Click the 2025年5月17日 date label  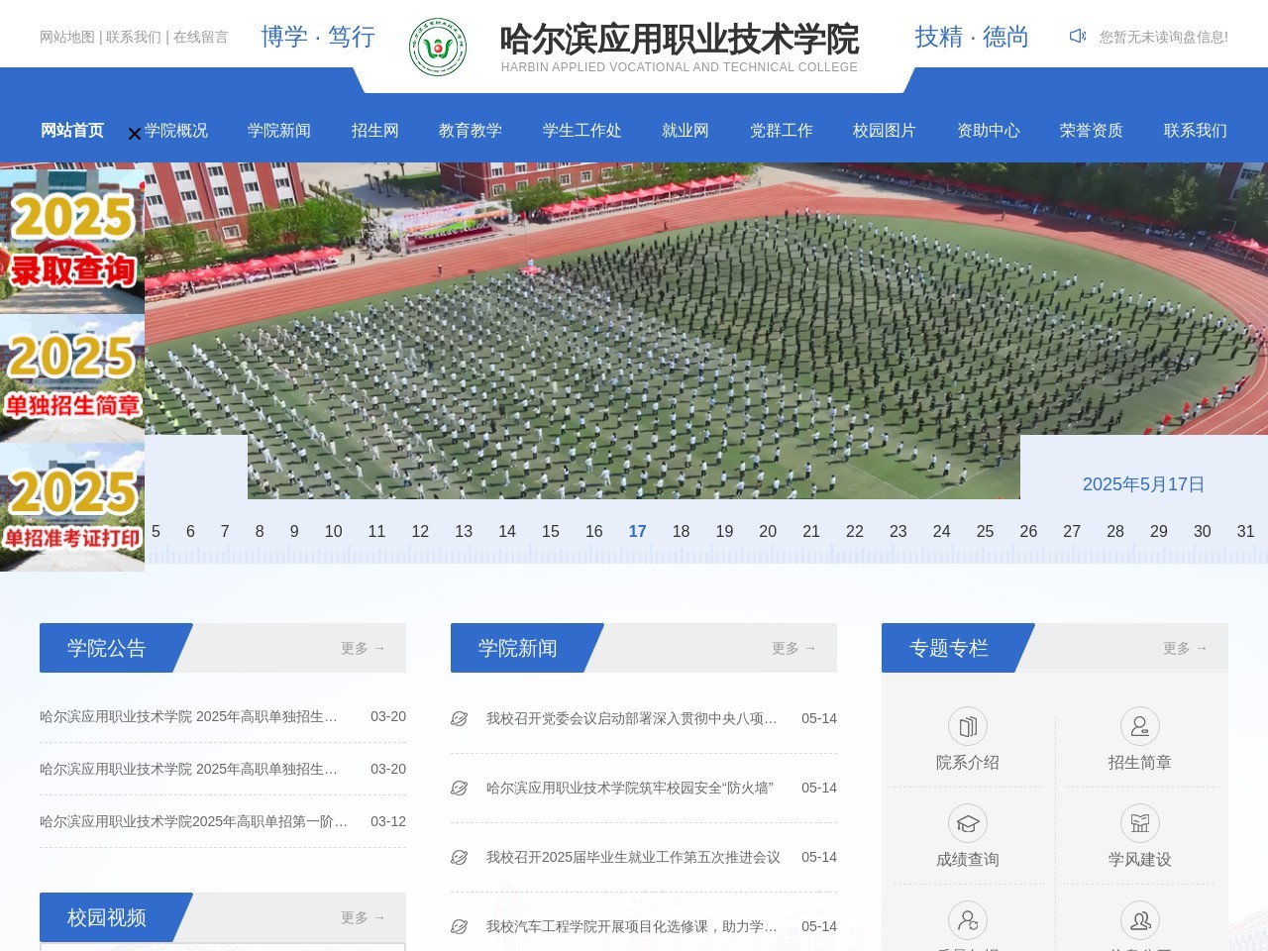(1143, 484)
